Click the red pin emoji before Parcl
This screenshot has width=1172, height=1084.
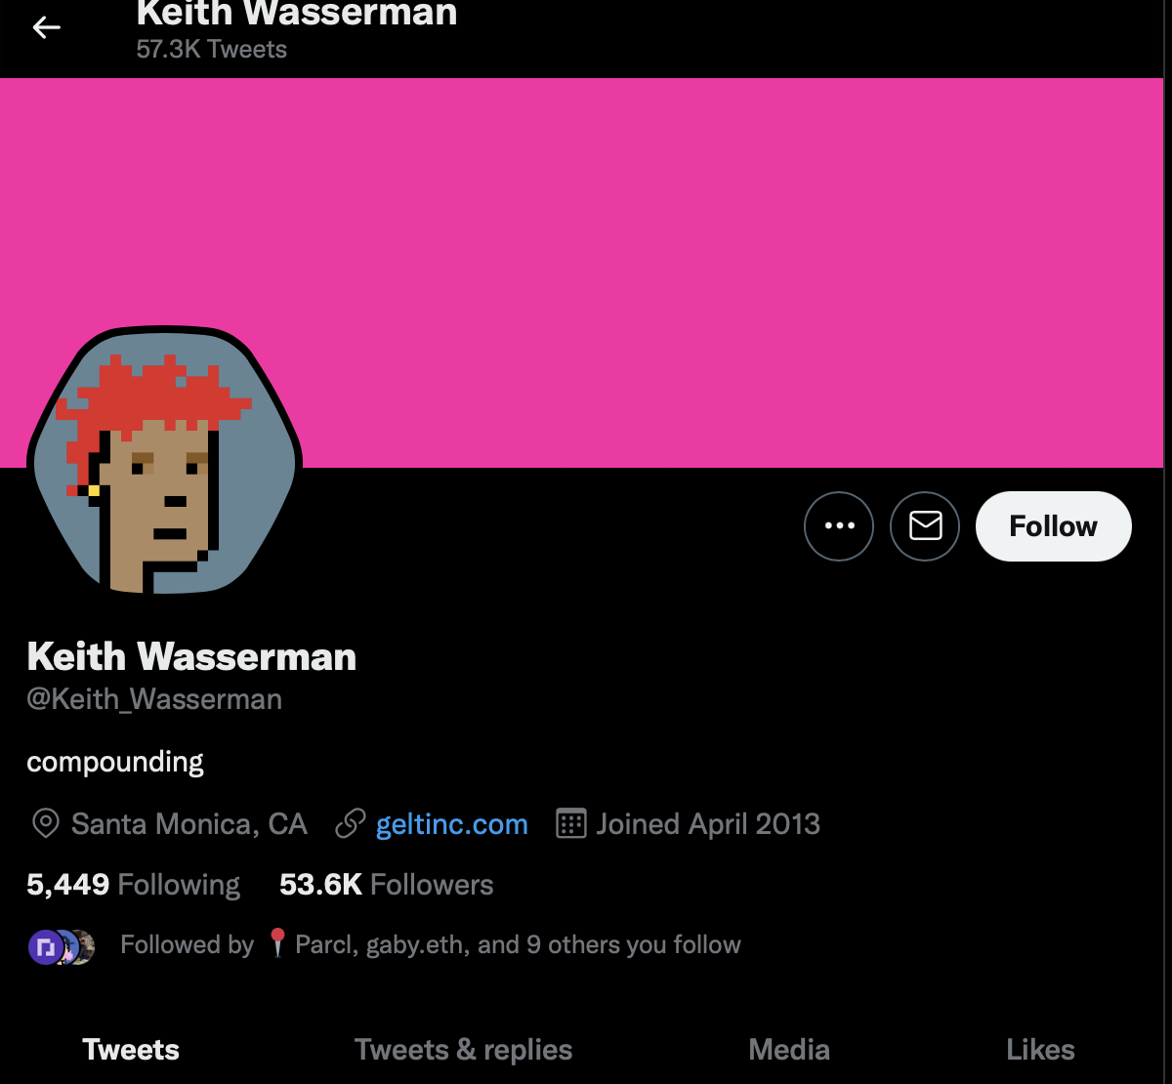(x=277, y=943)
